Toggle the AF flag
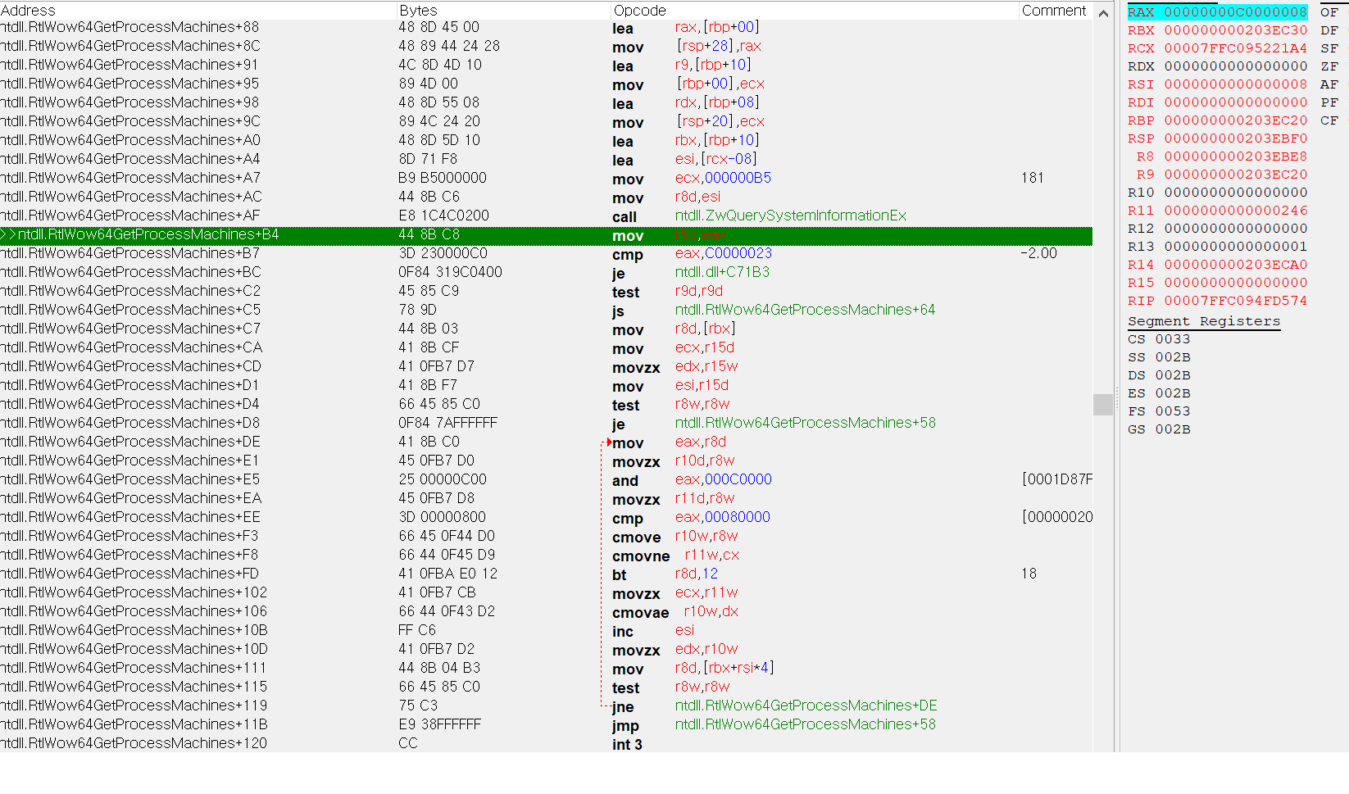Image resolution: width=1349 pixels, height=794 pixels. pyautogui.click(x=1330, y=84)
